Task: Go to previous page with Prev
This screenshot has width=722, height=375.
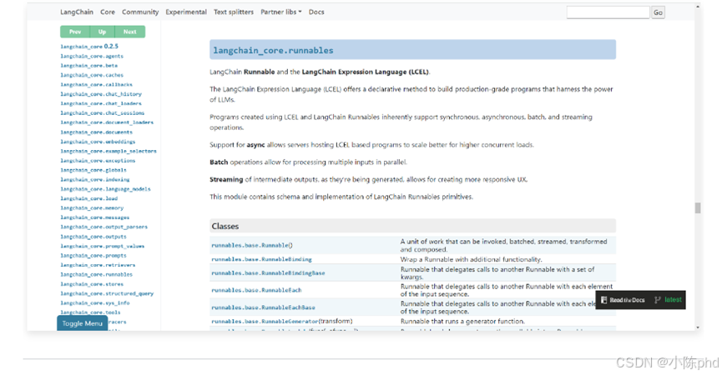Action: (x=75, y=32)
